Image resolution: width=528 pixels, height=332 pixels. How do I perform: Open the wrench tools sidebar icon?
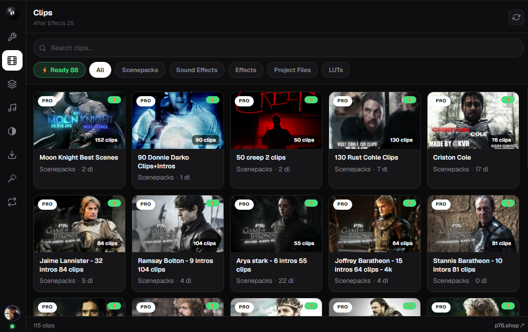[x=12, y=37]
